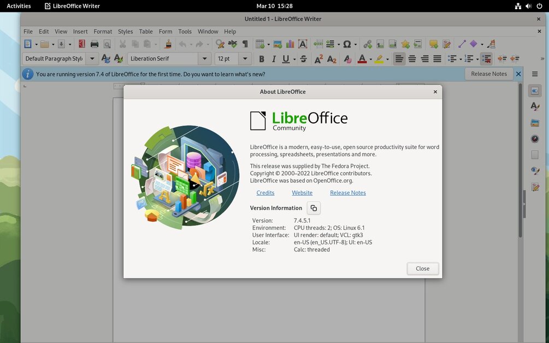The height and width of the screenshot is (343, 549).
Task: Click Release Notes button in infobar
Action: [489, 74]
